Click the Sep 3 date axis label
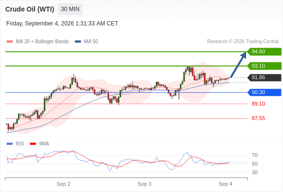283x192 pixels. pos(144,184)
